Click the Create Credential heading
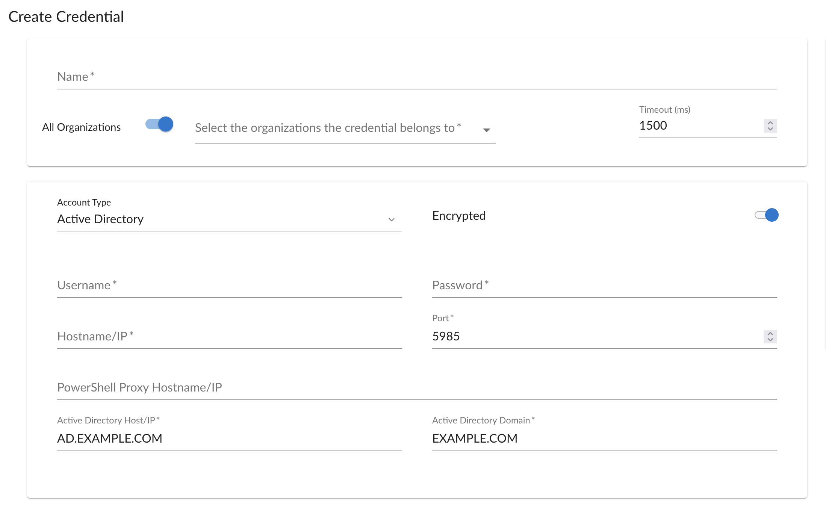This screenshot has height=514, width=826. [66, 17]
